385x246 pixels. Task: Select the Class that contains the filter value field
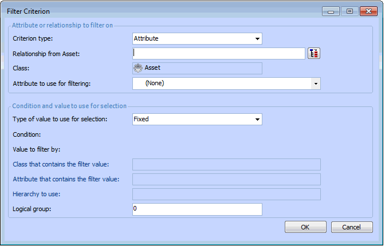click(226, 165)
